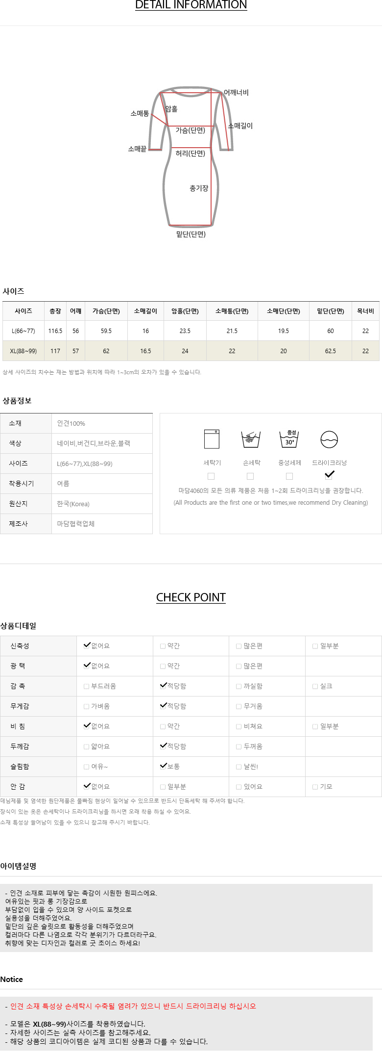Click the L(66~77) size row label

pos(24,331)
